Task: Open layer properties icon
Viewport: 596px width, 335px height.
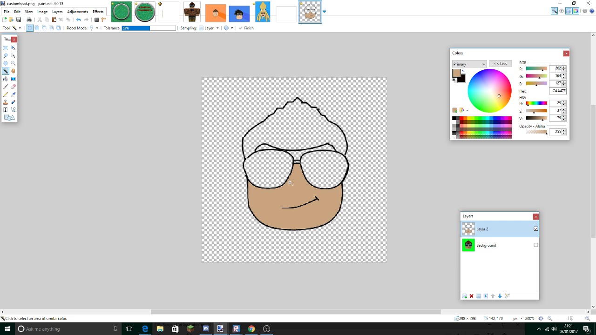Action: (x=507, y=296)
